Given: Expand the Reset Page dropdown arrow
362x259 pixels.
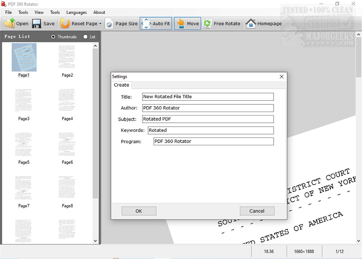Looking at the screenshot, I should click(x=100, y=24).
